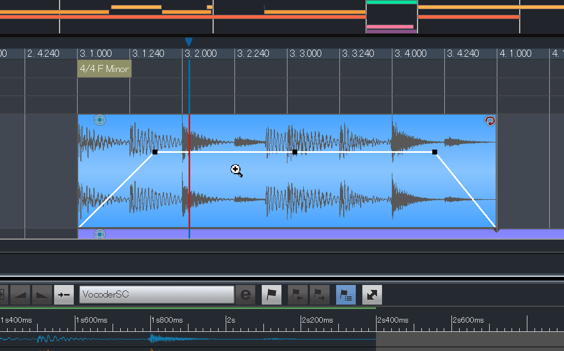564x351 pixels.
Task: Click the circular icon at clip top-left
Action: 99,120
